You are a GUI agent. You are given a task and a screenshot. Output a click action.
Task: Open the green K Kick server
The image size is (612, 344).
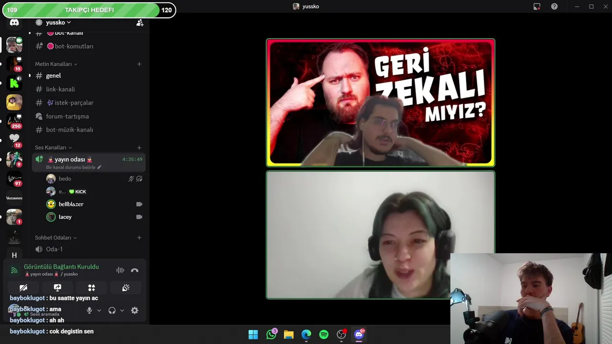pos(14,83)
